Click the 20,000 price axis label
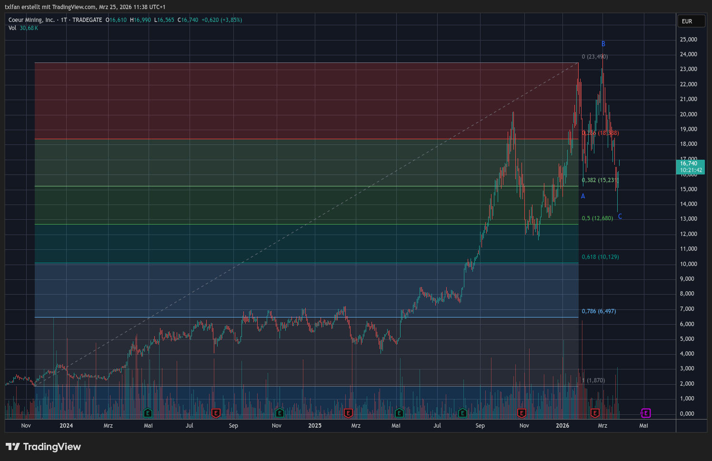 point(689,114)
